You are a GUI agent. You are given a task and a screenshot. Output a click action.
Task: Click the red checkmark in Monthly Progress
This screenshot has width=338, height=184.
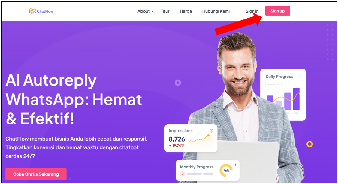(x=183, y=174)
